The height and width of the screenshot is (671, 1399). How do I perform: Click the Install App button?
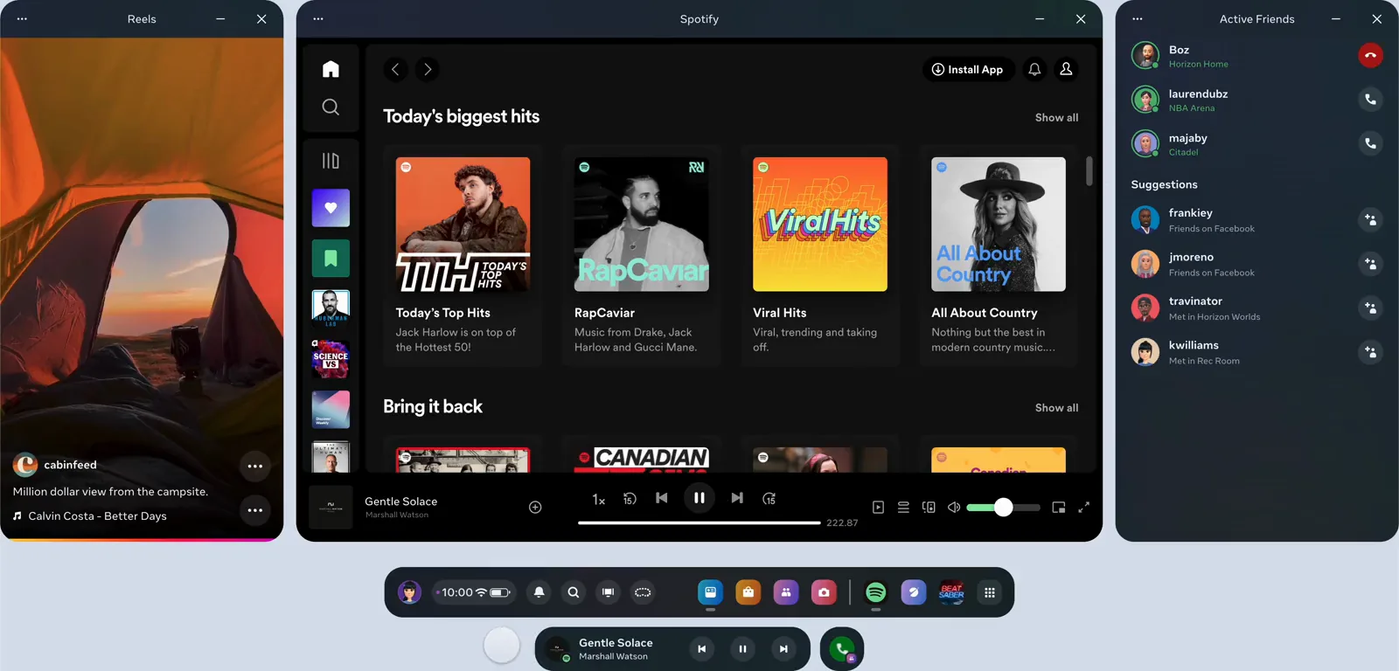click(x=968, y=69)
